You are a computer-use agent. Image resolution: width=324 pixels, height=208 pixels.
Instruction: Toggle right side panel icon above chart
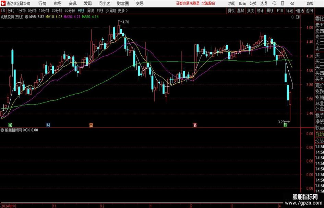point(298,17)
